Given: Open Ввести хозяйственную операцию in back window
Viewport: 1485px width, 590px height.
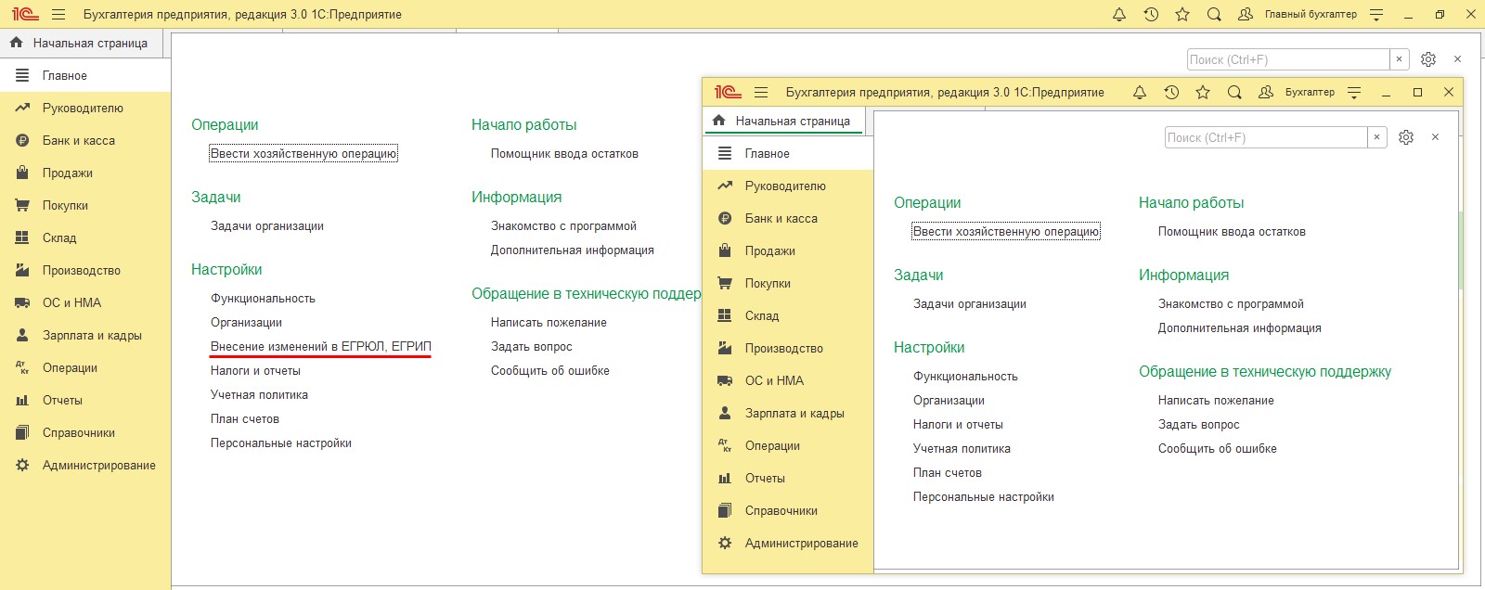Looking at the screenshot, I should point(303,153).
